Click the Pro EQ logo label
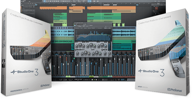Screen dimensions: 192x99 tap(108, 28)
